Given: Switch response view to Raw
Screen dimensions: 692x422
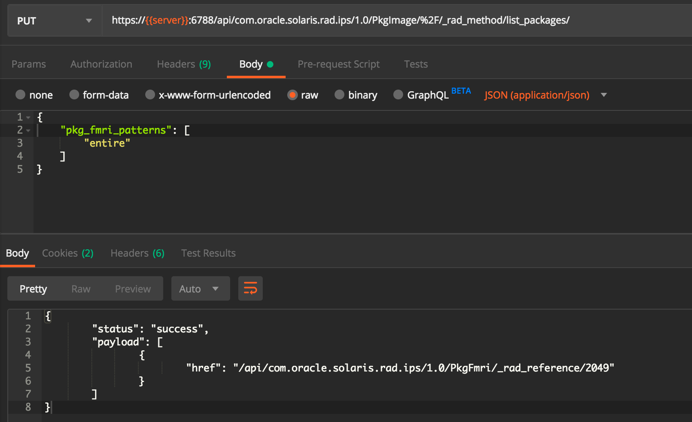Looking at the screenshot, I should coord(81,289).
